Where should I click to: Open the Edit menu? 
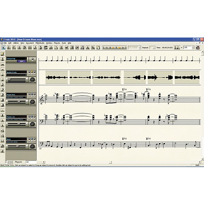10,43
